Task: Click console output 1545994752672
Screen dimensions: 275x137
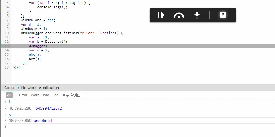Action: (48, 108)
